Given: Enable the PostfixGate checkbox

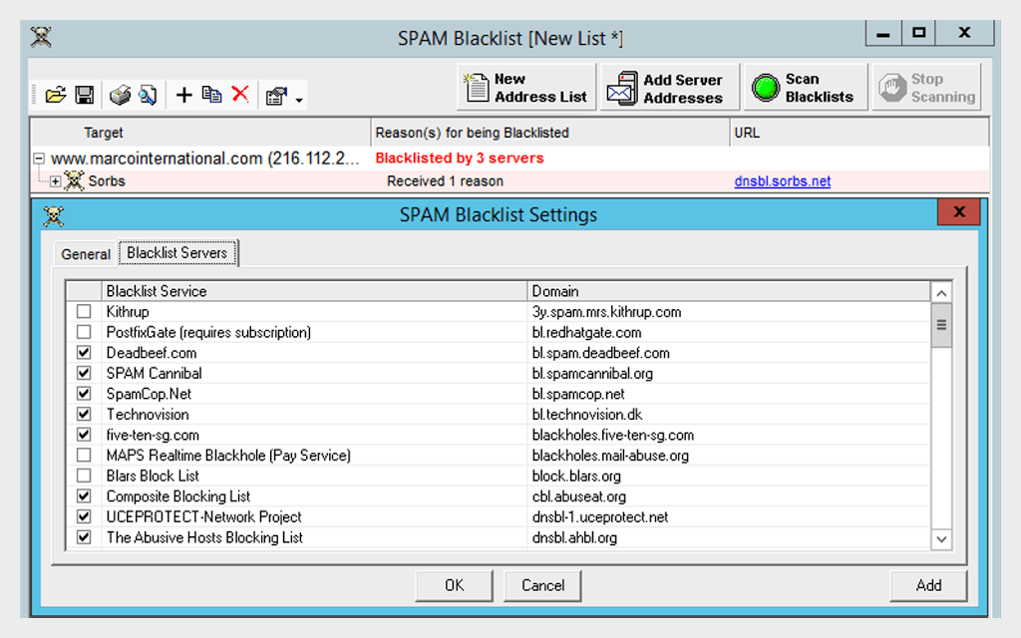Looking at the screenshot, I should click(84, 332).
